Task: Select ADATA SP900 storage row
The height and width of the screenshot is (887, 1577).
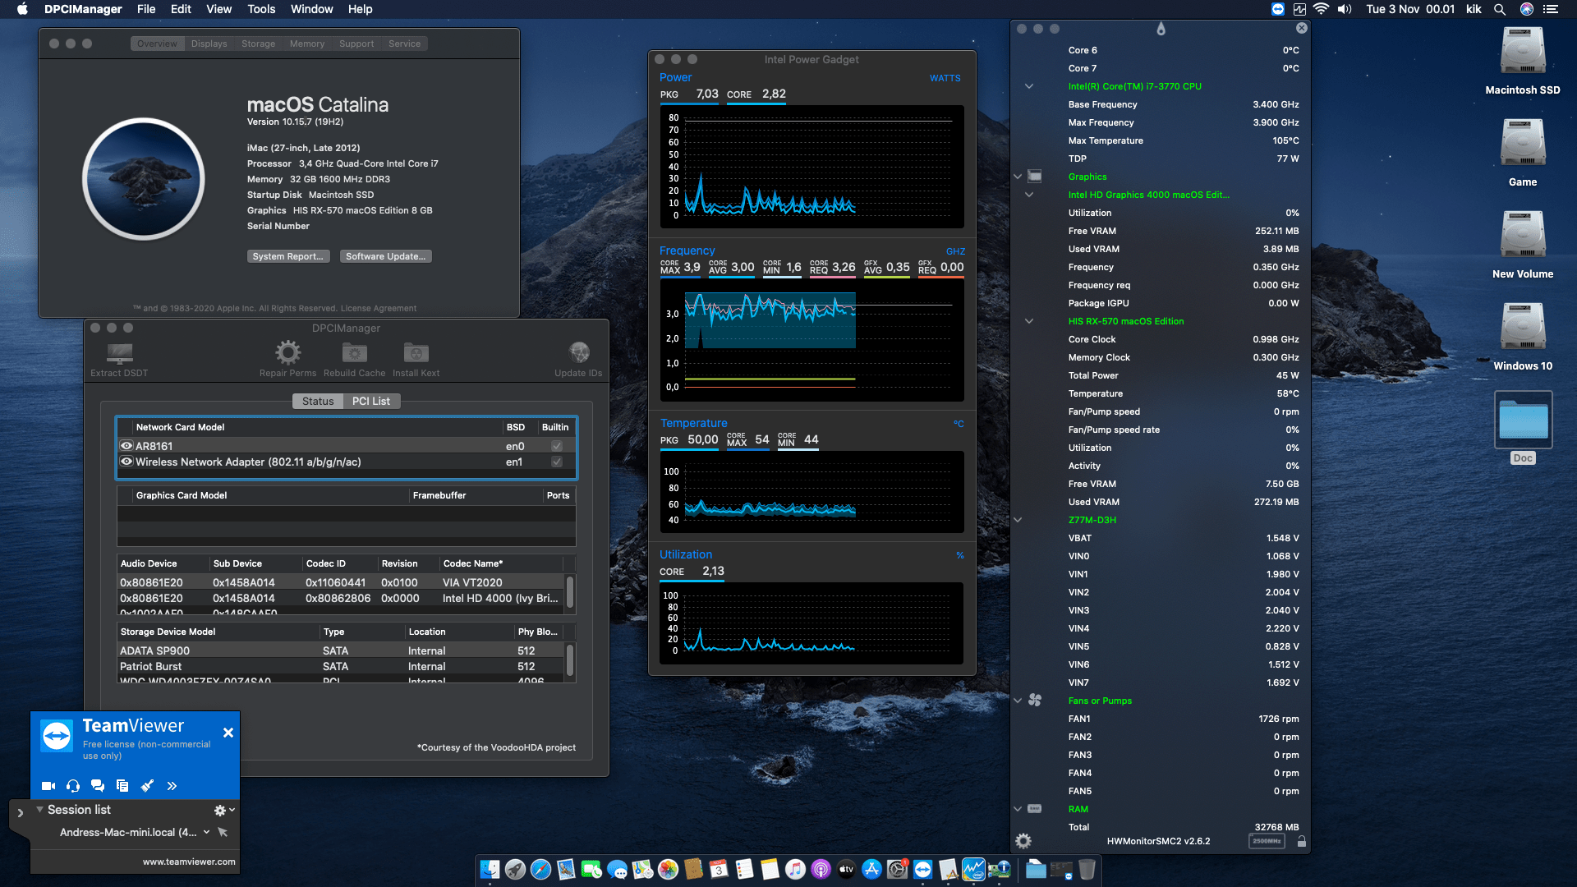Action: (342, 650)
